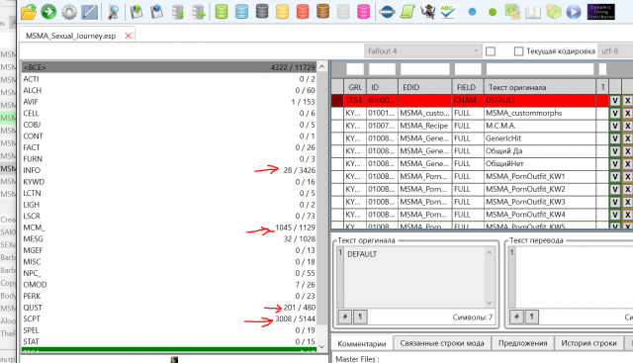This screenshot has height=363, width=633.
Task: Toggle the Текущая кодировка checkbox
Action: pyautogui.click(x=518, y=51)
